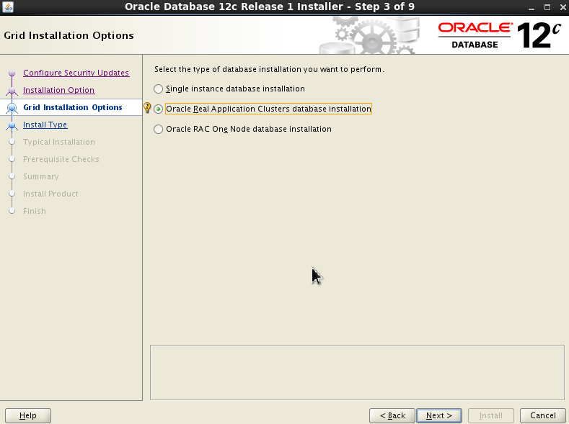
Task: Cancel the installer
Action: pos(543,415)
